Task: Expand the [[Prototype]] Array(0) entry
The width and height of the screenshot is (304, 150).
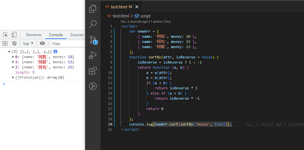Action: (x=13, y=77)
